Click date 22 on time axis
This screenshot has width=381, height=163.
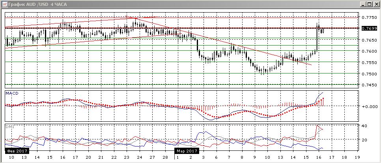tap(114, 157)
